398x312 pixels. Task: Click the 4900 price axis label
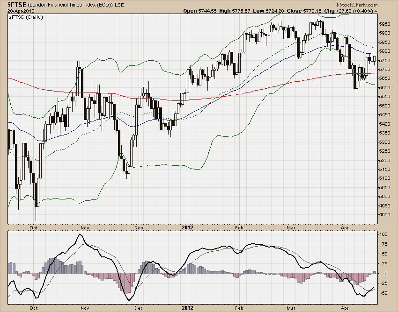tap(384, 215)
